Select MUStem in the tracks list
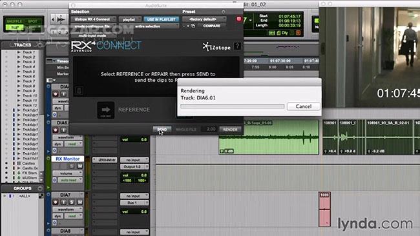The width and height of the screenshot is (420, 236). click(x=30, y=178)
